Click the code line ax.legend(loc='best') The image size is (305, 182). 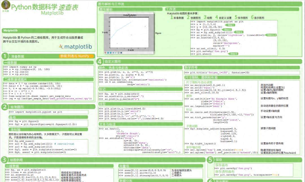tap(203, 106)
